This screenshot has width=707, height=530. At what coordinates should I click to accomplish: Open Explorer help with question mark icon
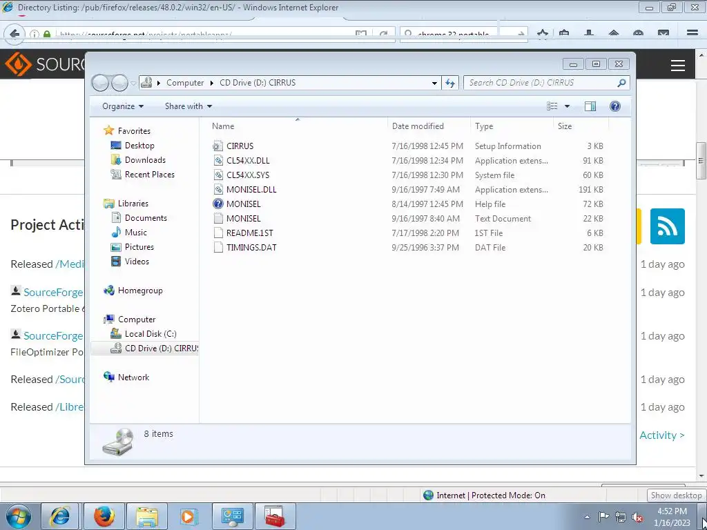(614, 106)
